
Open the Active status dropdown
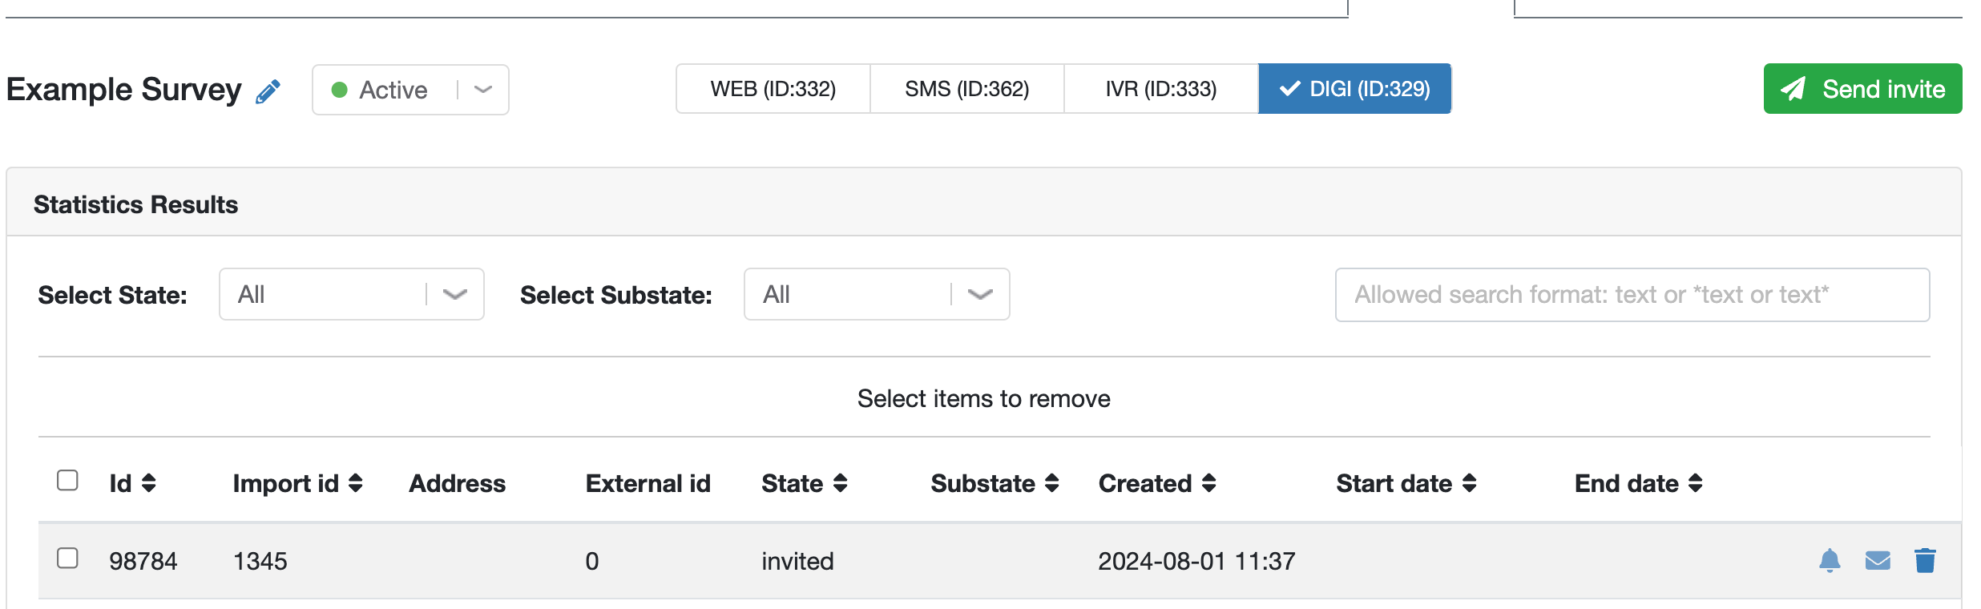(410, 90)
